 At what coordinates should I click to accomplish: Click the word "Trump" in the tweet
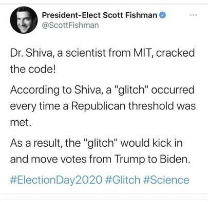pos(129,159)
